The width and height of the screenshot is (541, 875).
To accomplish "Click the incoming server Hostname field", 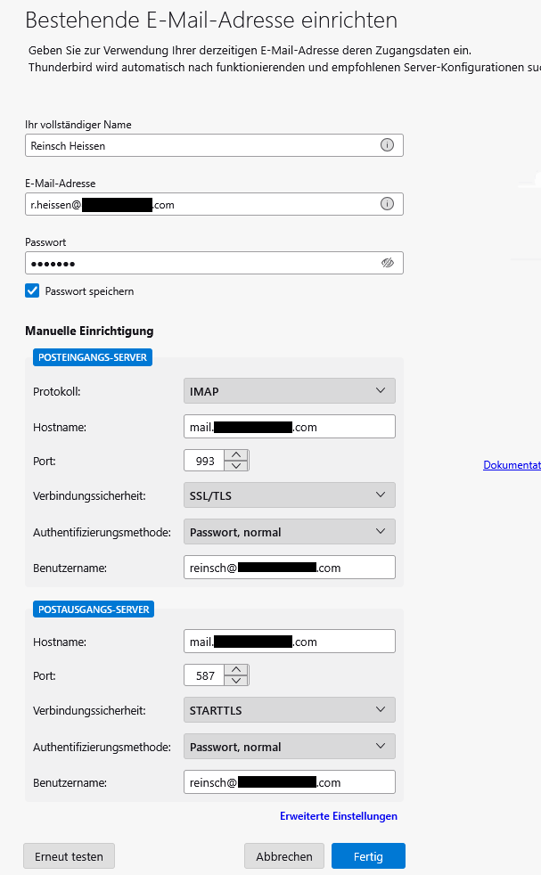I will (289, 427).
